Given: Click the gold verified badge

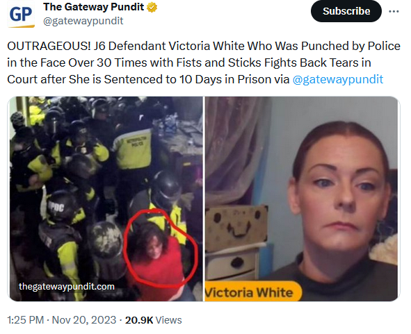Looking at the screenshot, I should pyautogui.click(x=152, y=8).
